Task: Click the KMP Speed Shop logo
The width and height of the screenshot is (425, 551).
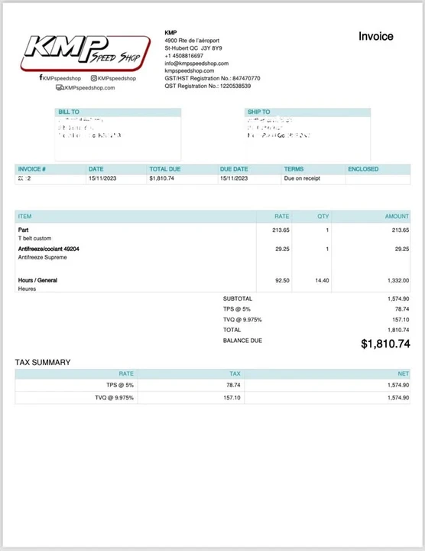Action: point(86,52)
